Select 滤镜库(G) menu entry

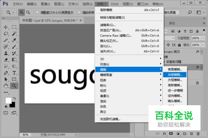pos(129,25)
